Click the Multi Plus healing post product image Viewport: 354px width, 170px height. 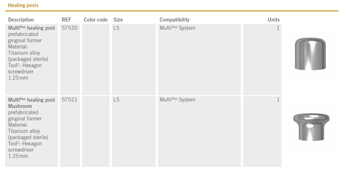310,54
